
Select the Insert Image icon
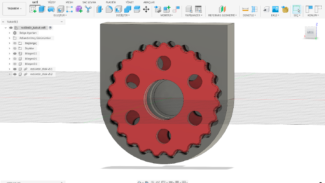point(275,9)
